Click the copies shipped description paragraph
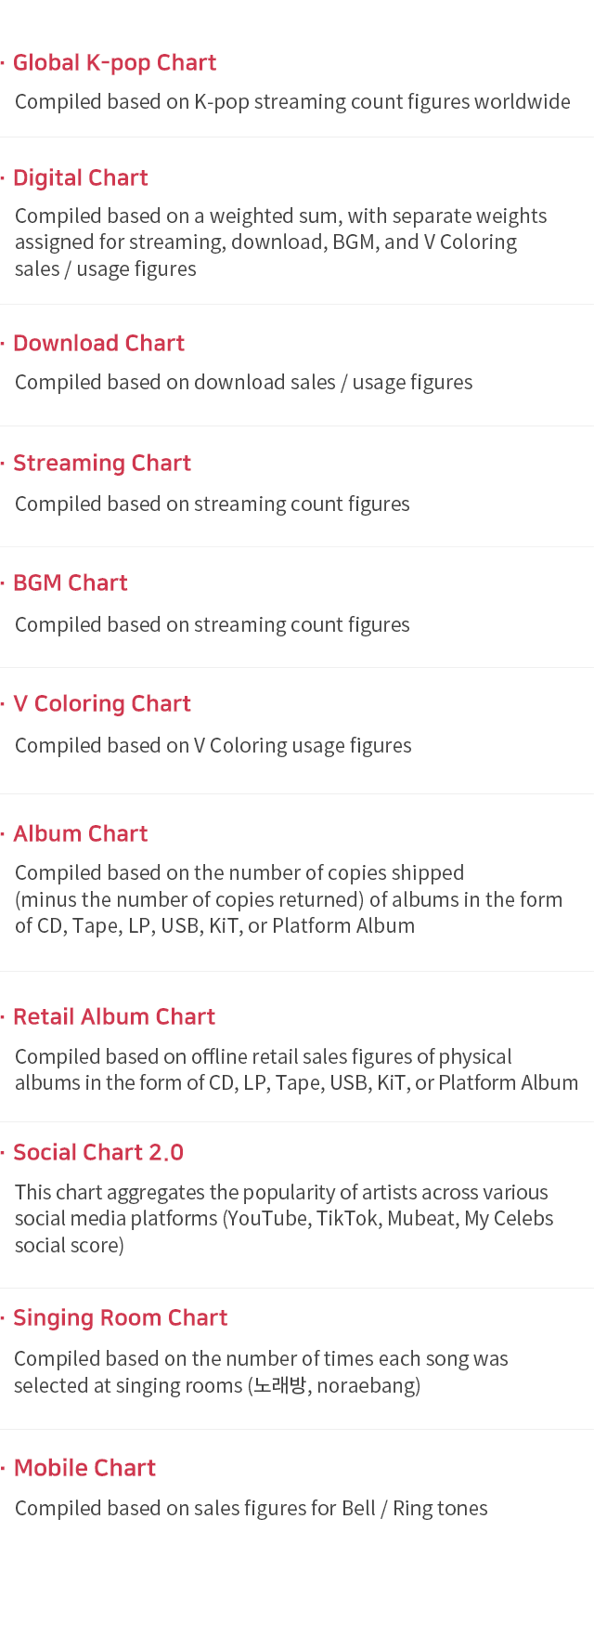 coord(288,899)
